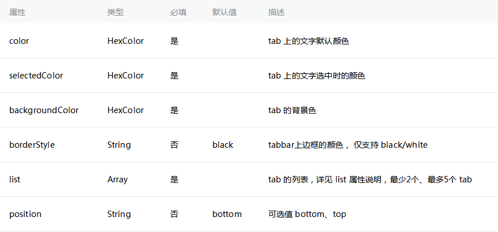Click the 类型 column header
Screen dimensions: 498x232
click(x=115, y=12)
